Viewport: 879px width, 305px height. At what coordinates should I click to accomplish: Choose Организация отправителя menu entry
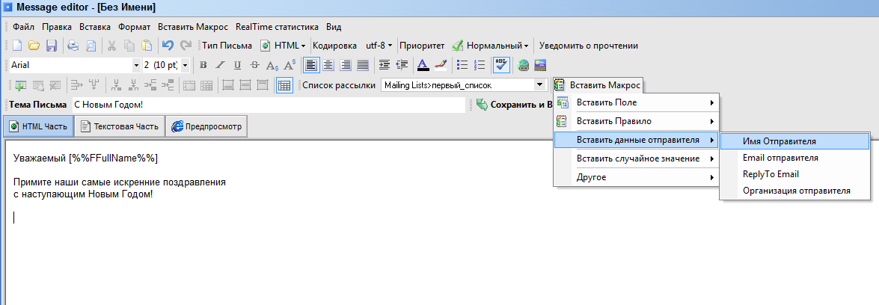[x=794, y=191]
